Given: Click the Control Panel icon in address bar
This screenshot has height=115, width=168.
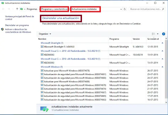Looking at the screenshot, I should point(22,9).
